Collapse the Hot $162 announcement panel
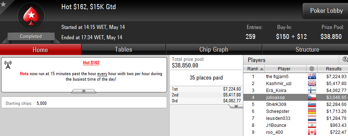Screen dimensions: 348x136 point(84,91)
